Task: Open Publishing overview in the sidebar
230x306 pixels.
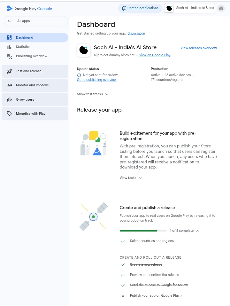Action: (x=34, y=56)
